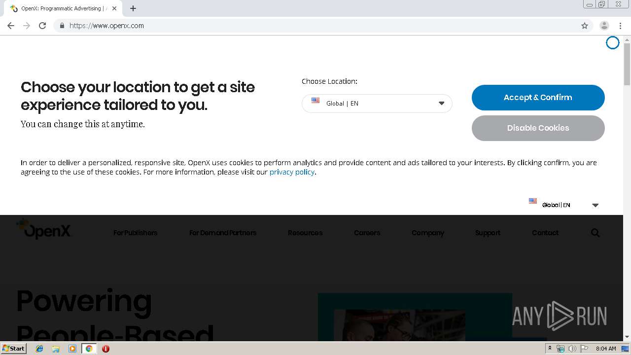Click the red Opera-style taskbar icon
The height and width of the screenshot is (355, 631).
pyautogui.click(x=105, y=349)
